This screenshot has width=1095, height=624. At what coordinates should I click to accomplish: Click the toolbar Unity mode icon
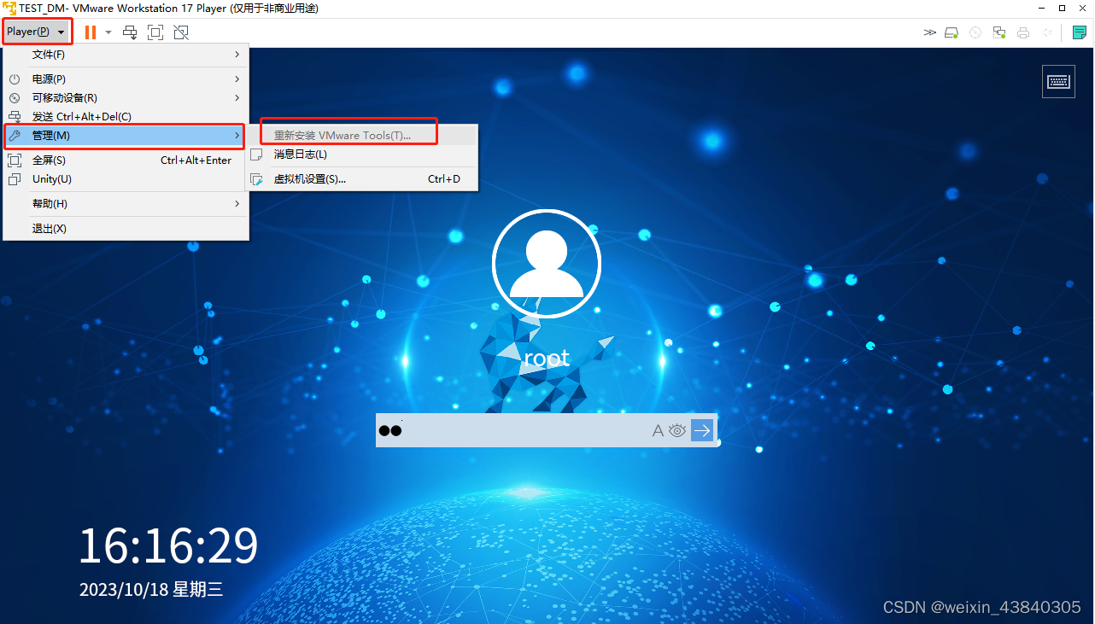[x=181, y=32]
